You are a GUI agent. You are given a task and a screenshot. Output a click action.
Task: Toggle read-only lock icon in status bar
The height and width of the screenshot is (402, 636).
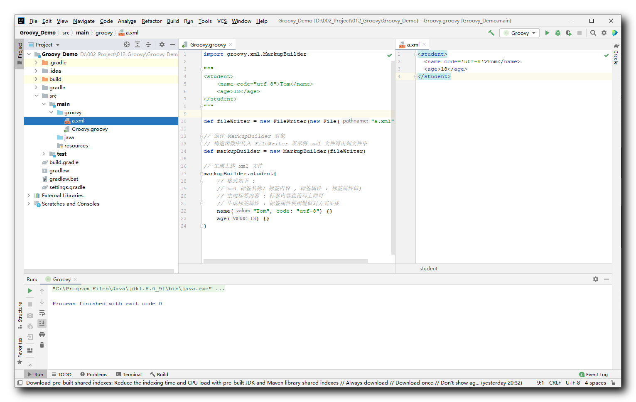point(613,383)
